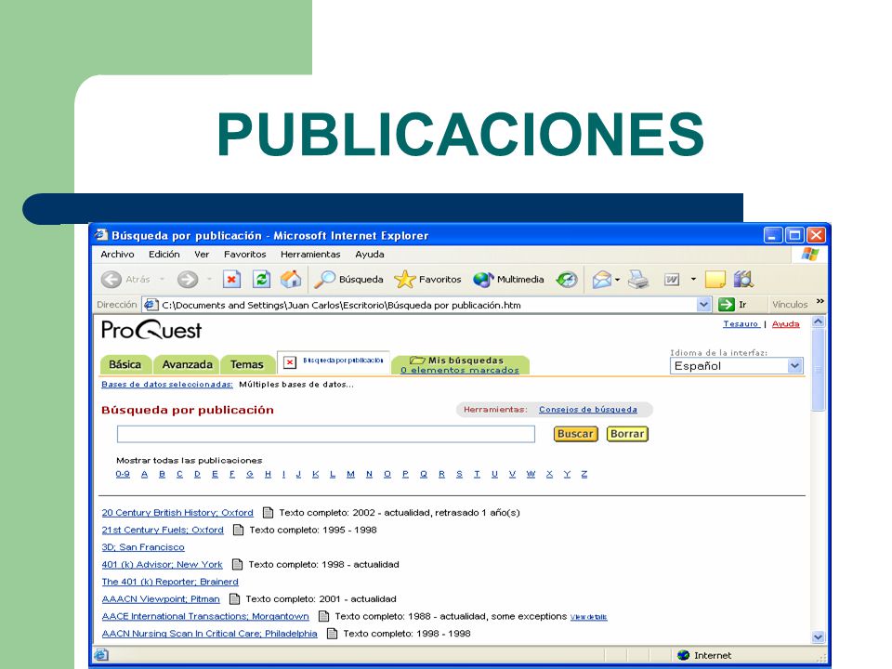This screenshot has height=669, width=892.
Task: Open the Favoritos menu
Action: 244,255
